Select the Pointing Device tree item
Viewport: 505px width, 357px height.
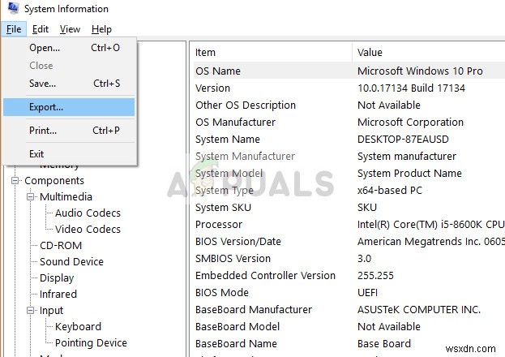[91, 343]
